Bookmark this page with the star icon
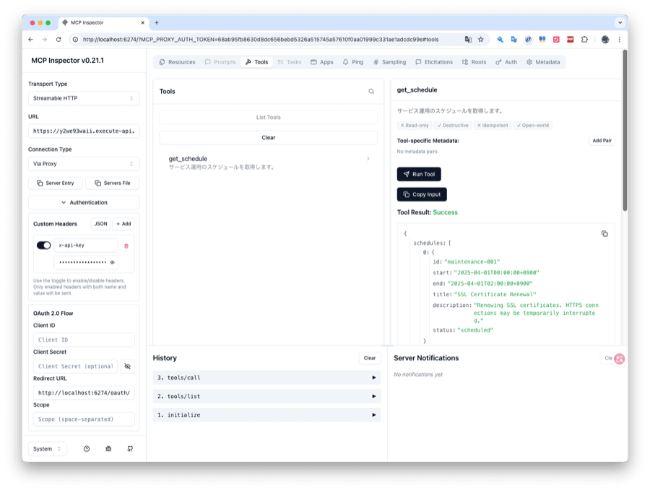The height and width of the screenshot is (491, 650). pyautogui.click(x=481, y=40)
